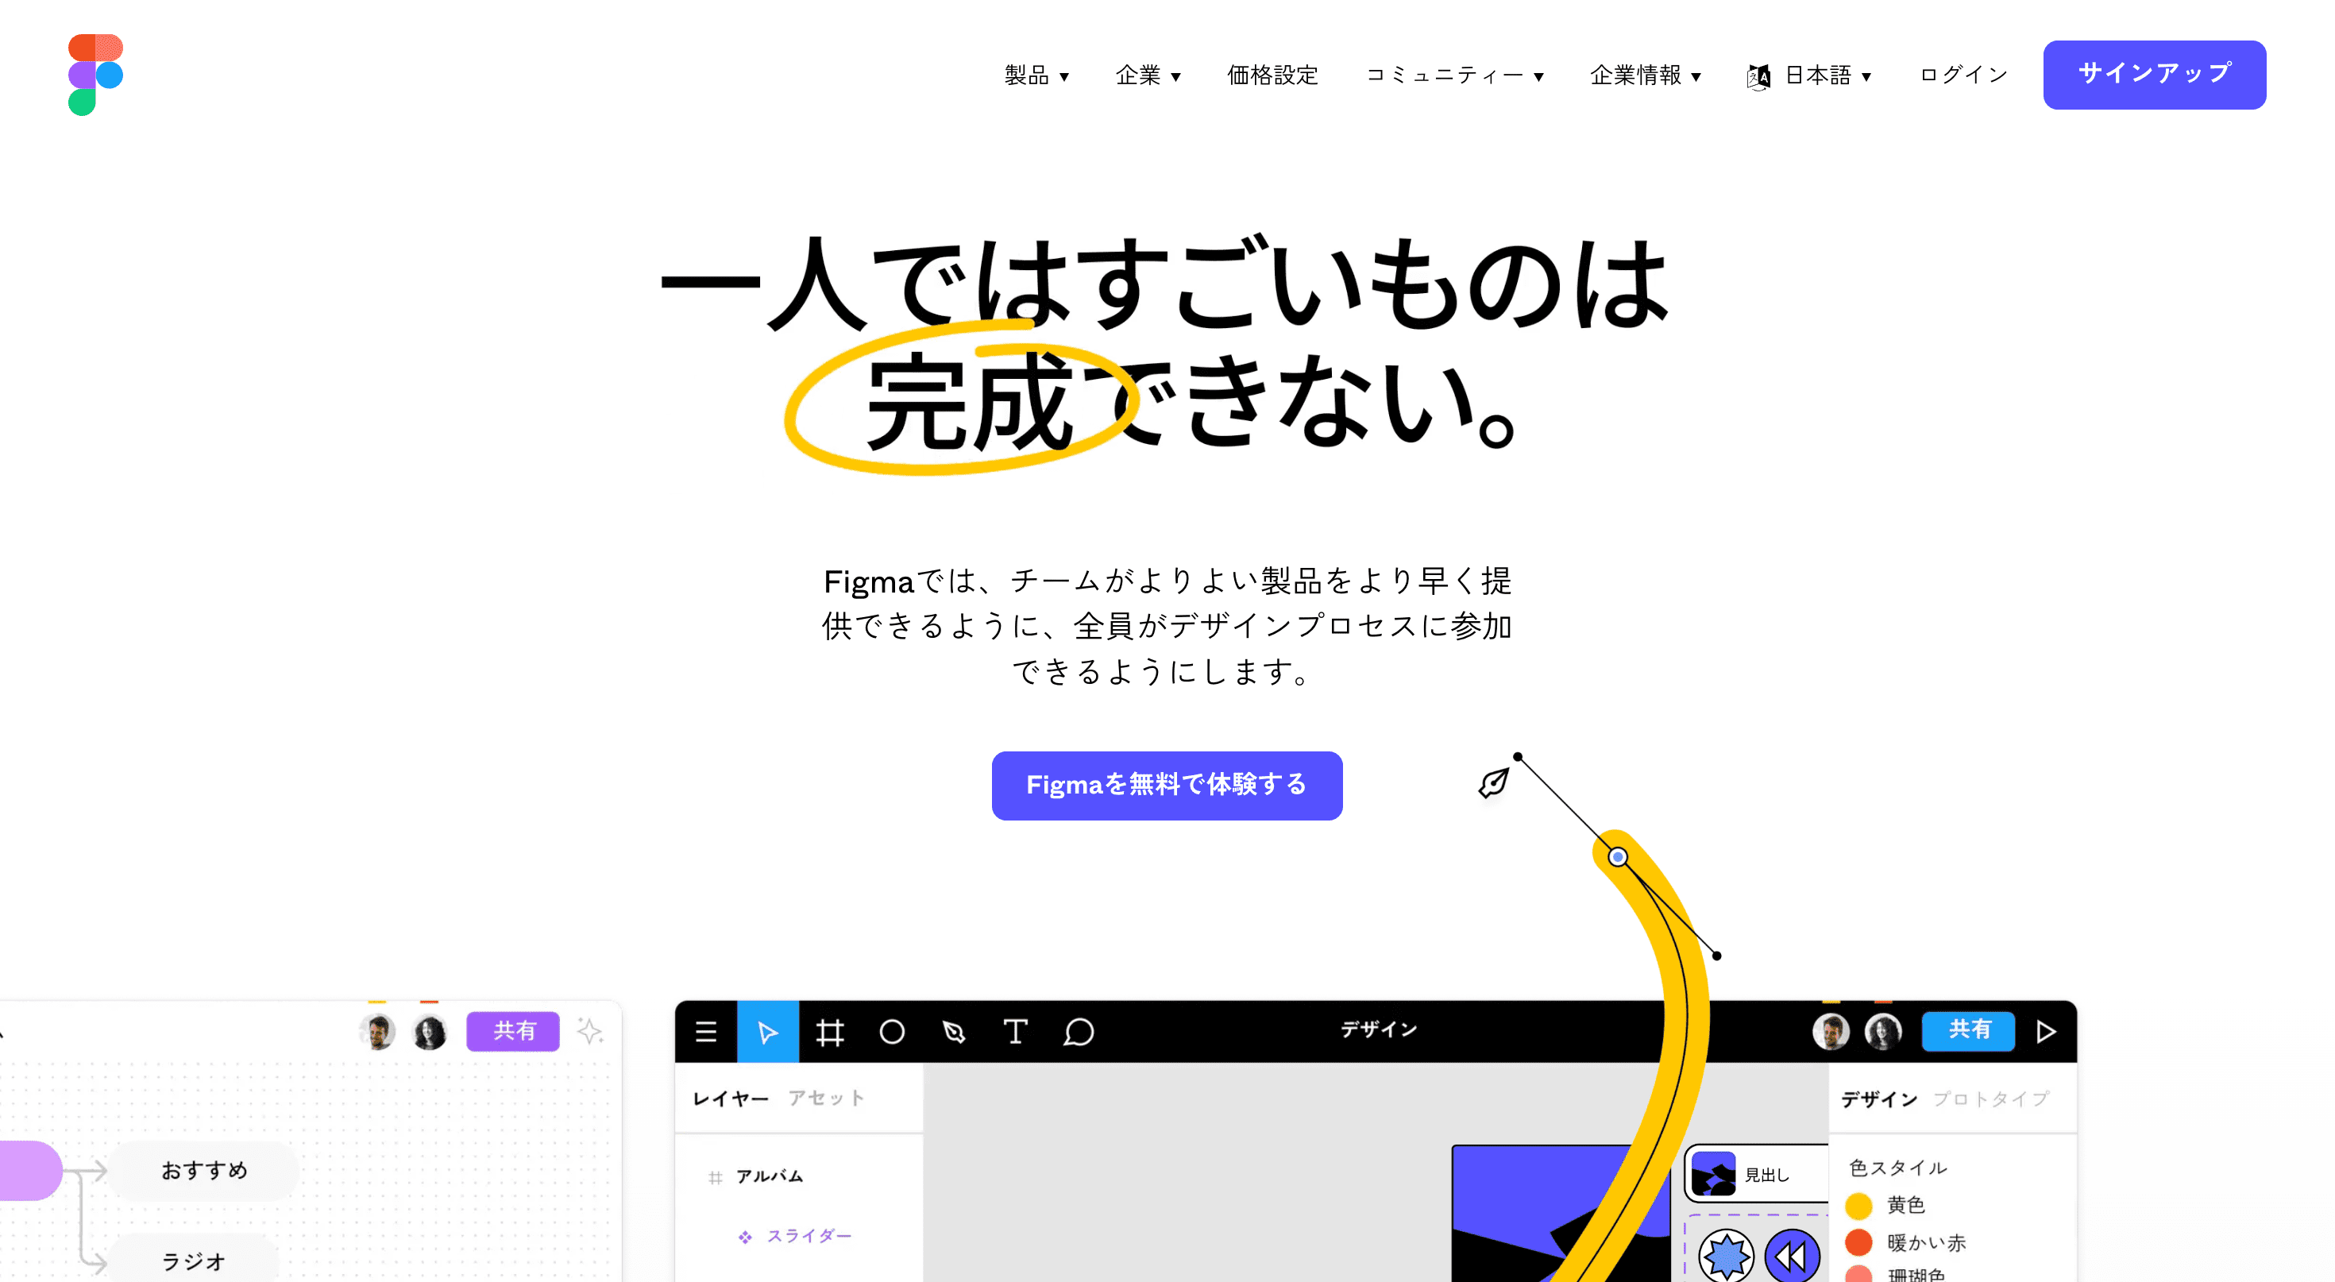Click the pen cursor icon
This screenshot has width=2335, height=1282.
(1494, 782)
